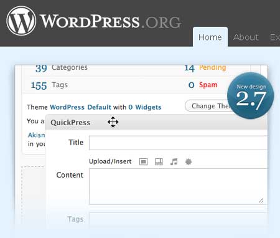280x238 pixels.
Task: Click the 14 pending count
Action: pos(189,68)
